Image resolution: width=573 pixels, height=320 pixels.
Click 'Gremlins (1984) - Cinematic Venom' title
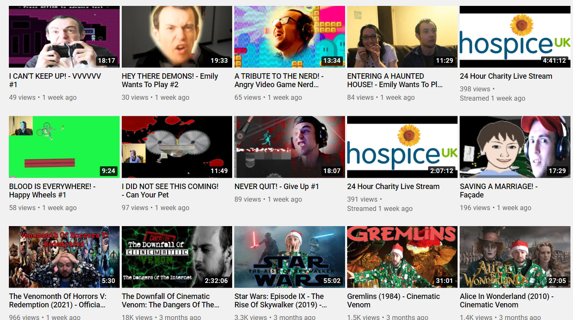tap(394, 301)
